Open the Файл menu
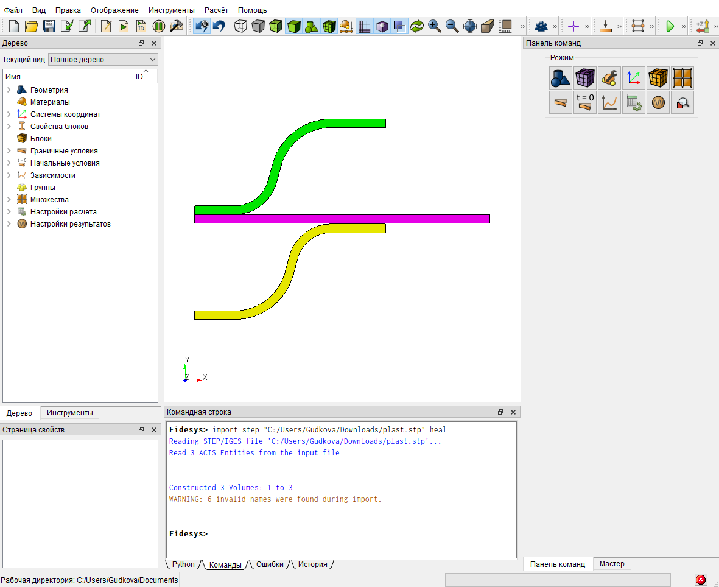The width and height of the screenshot is (719, 587). tap(13, 10)
